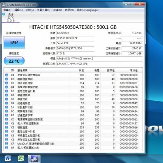
Task: Click the 良好 health status button
Action: (14, 42)
